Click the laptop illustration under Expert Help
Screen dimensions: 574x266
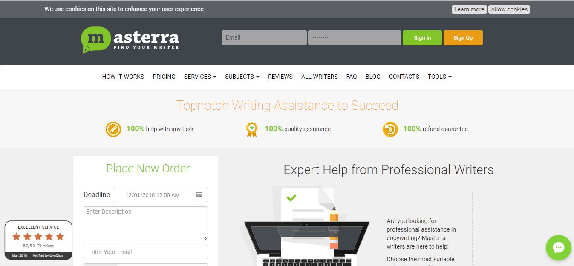(x=306, y=243)
